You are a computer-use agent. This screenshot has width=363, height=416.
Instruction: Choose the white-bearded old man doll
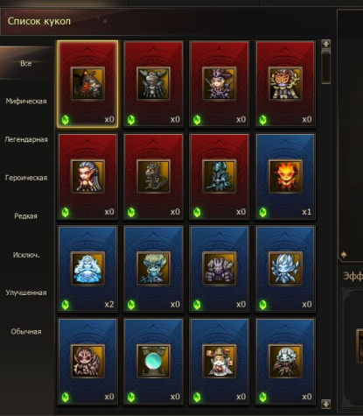pos(220,362)
